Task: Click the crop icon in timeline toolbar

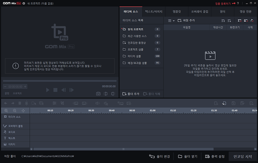Action: click(x=62, y=103)
